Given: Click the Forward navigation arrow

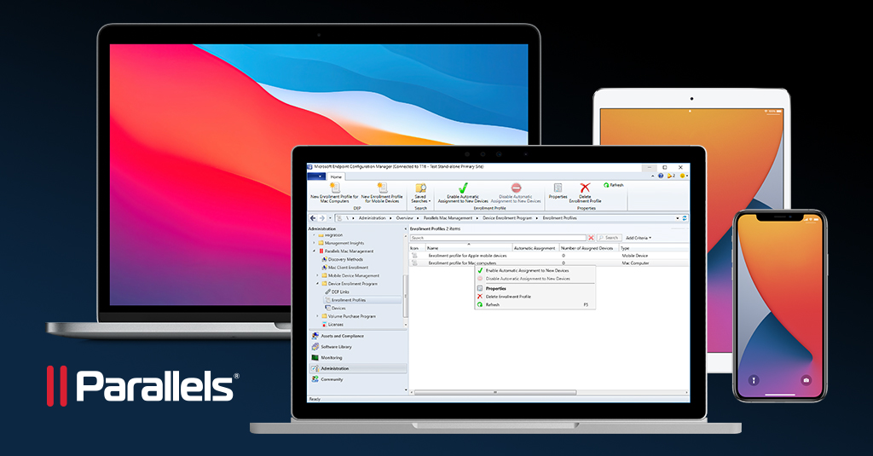Looking at the screenshot, I should tap(321, 218).
